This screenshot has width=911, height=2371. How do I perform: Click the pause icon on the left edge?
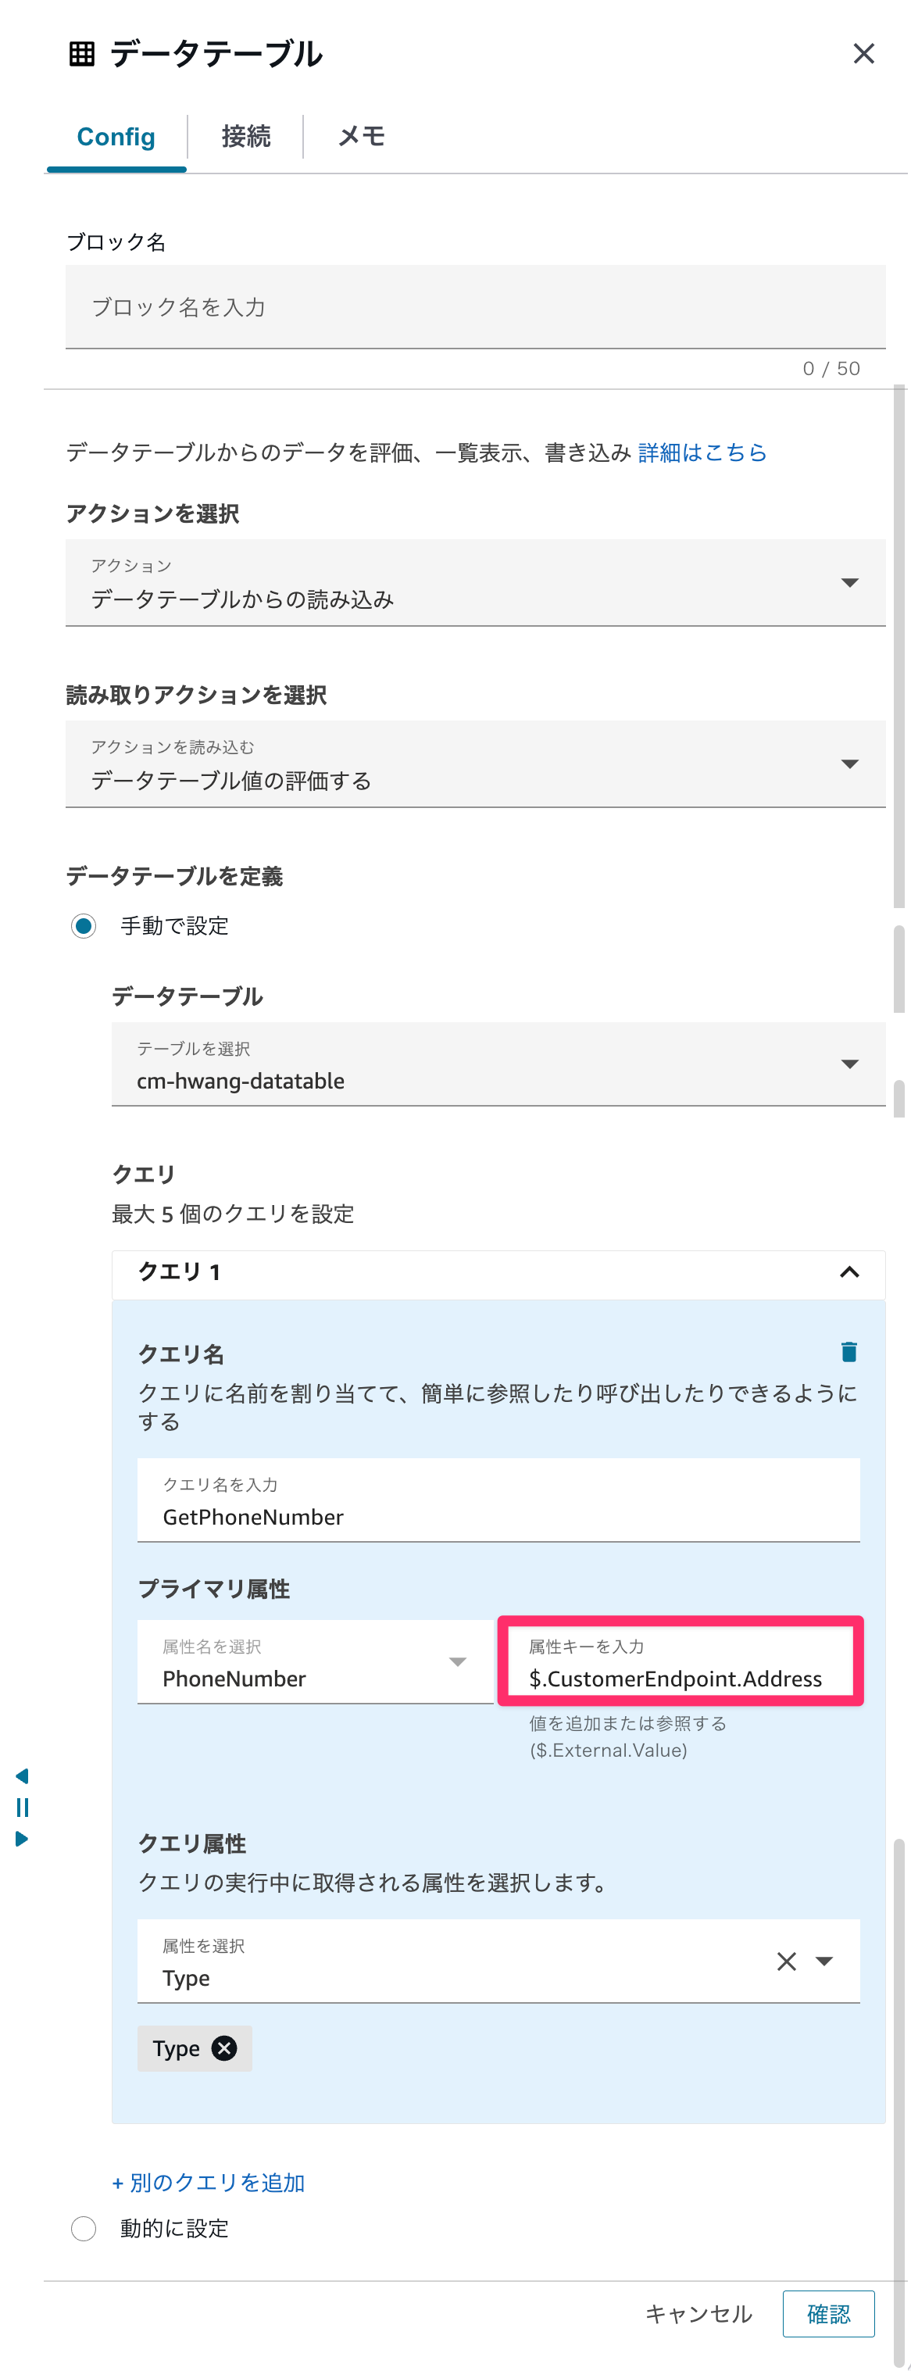tap(22, 1808)
